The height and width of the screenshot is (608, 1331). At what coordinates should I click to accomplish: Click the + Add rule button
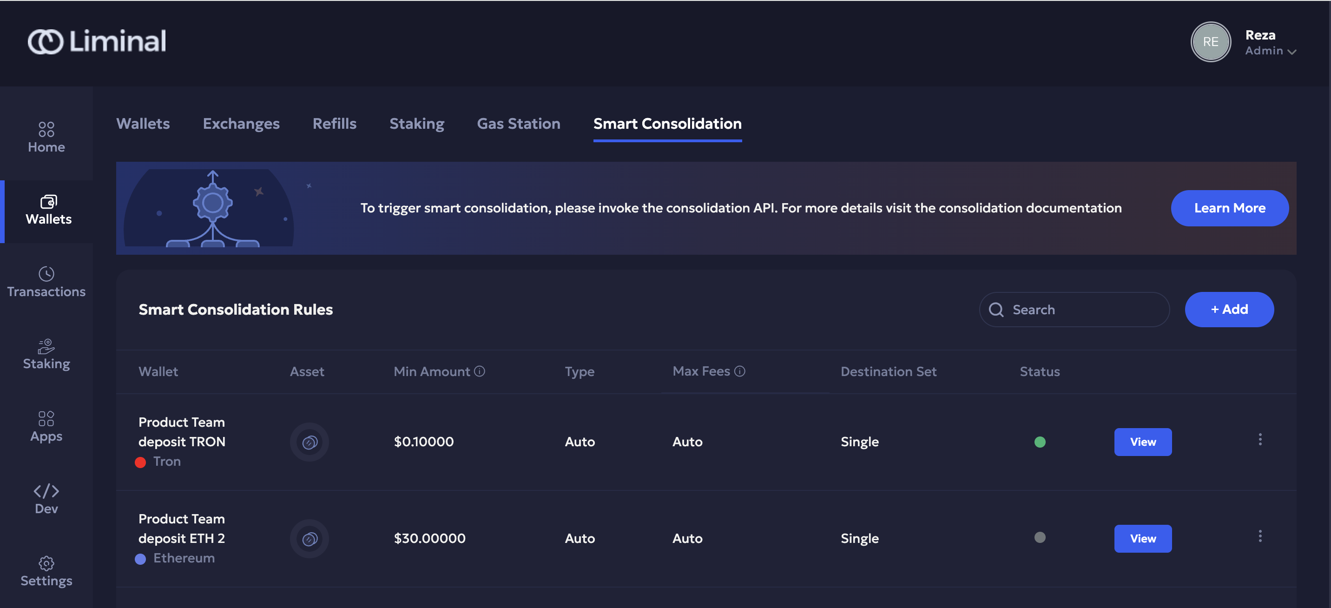(1229, 309)
